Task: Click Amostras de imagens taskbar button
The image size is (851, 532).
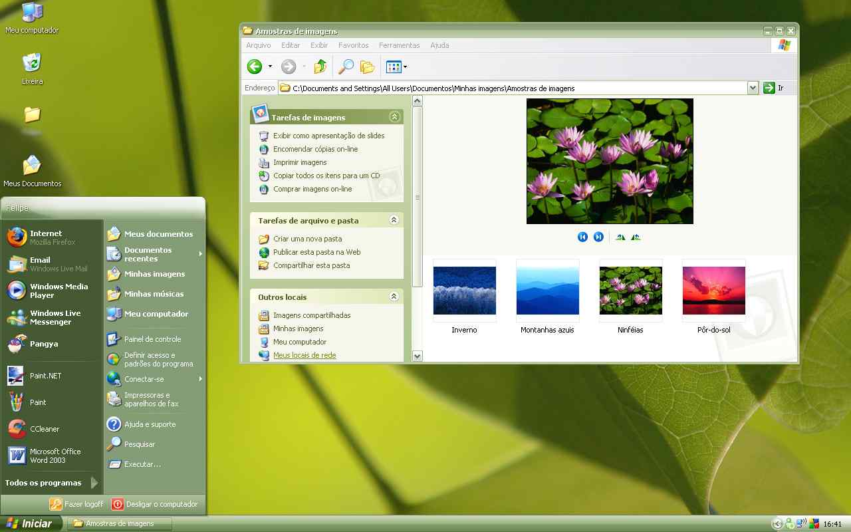Action: 120,523
